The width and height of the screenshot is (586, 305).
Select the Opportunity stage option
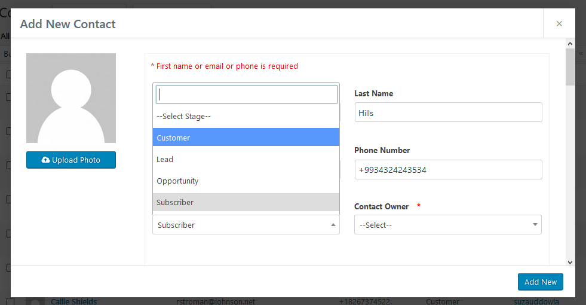tap(246, 181)
